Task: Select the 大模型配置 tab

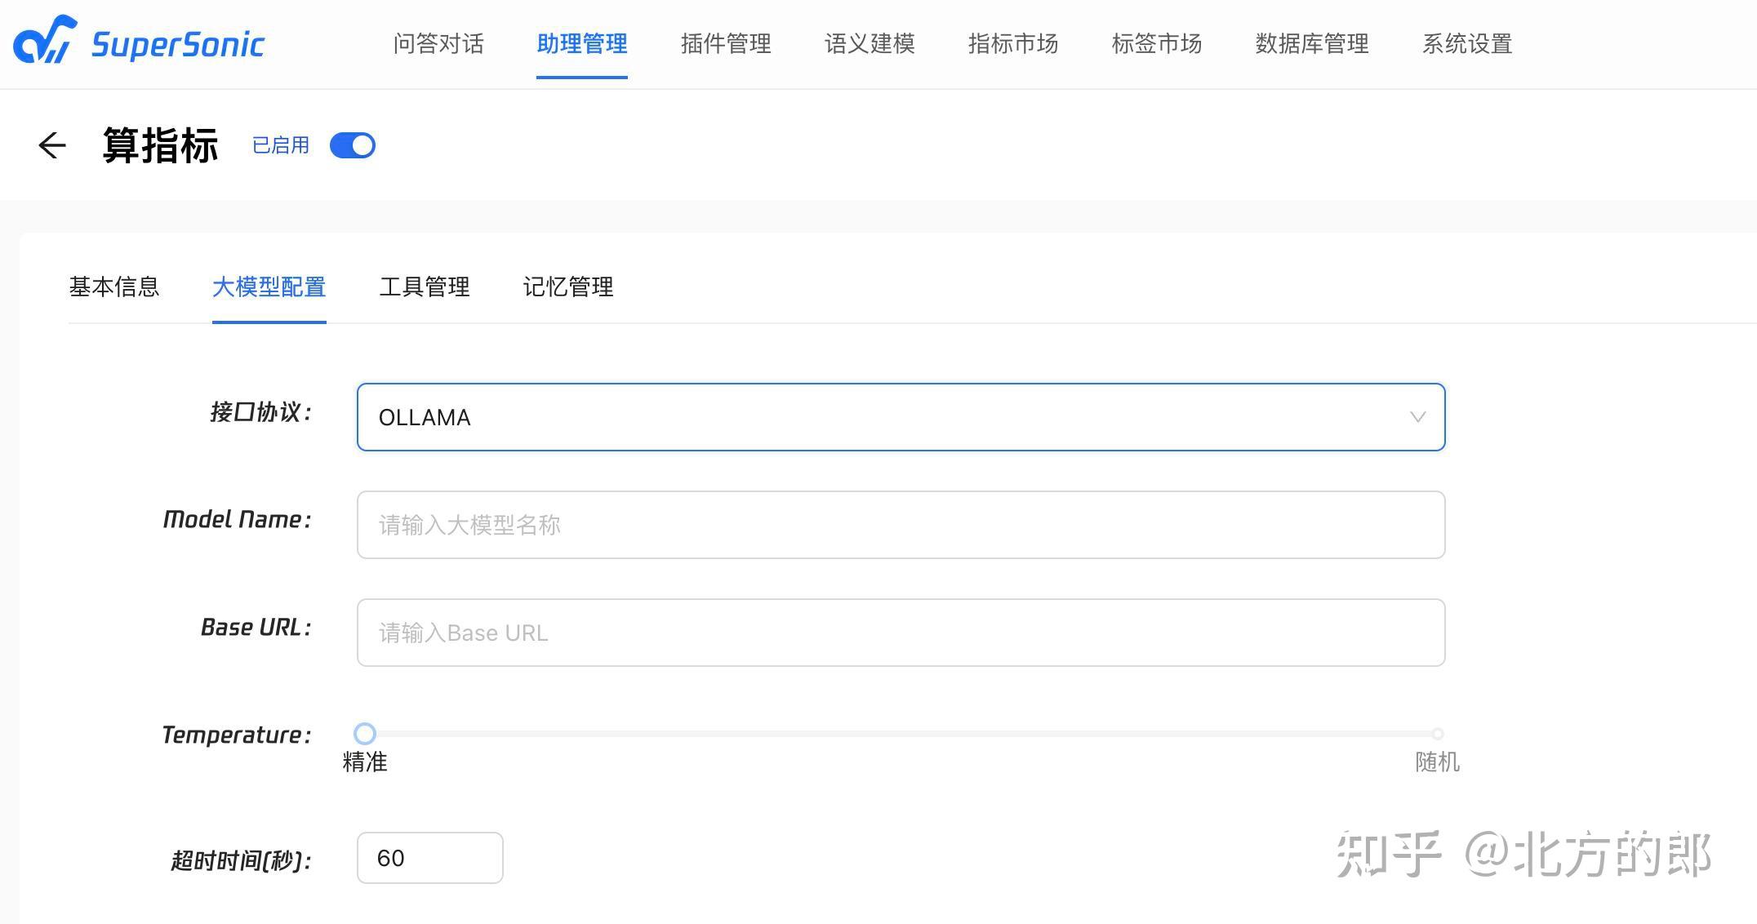Action: coord(269,287)
